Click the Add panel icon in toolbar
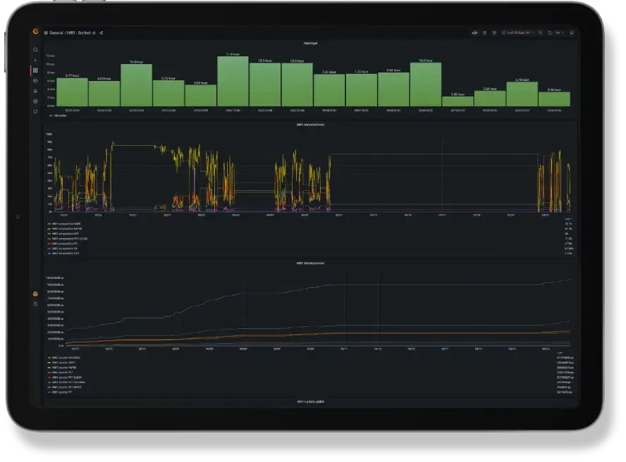 (x=474, y=32)
